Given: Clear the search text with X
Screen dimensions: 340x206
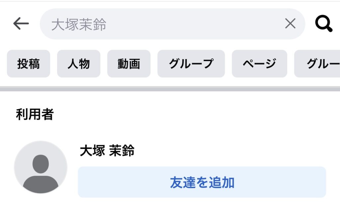Looking at the screenshot, I should [290, 24].
